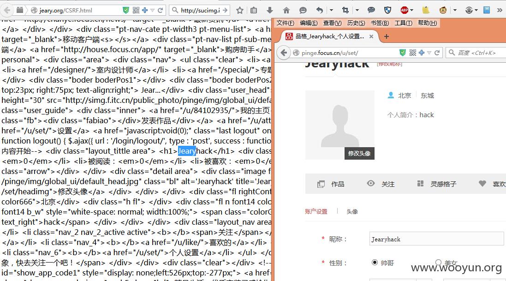Open the 查看(V) menu
Screen dimensions: 506x281
pyautogui.click(x=332, y=23)
